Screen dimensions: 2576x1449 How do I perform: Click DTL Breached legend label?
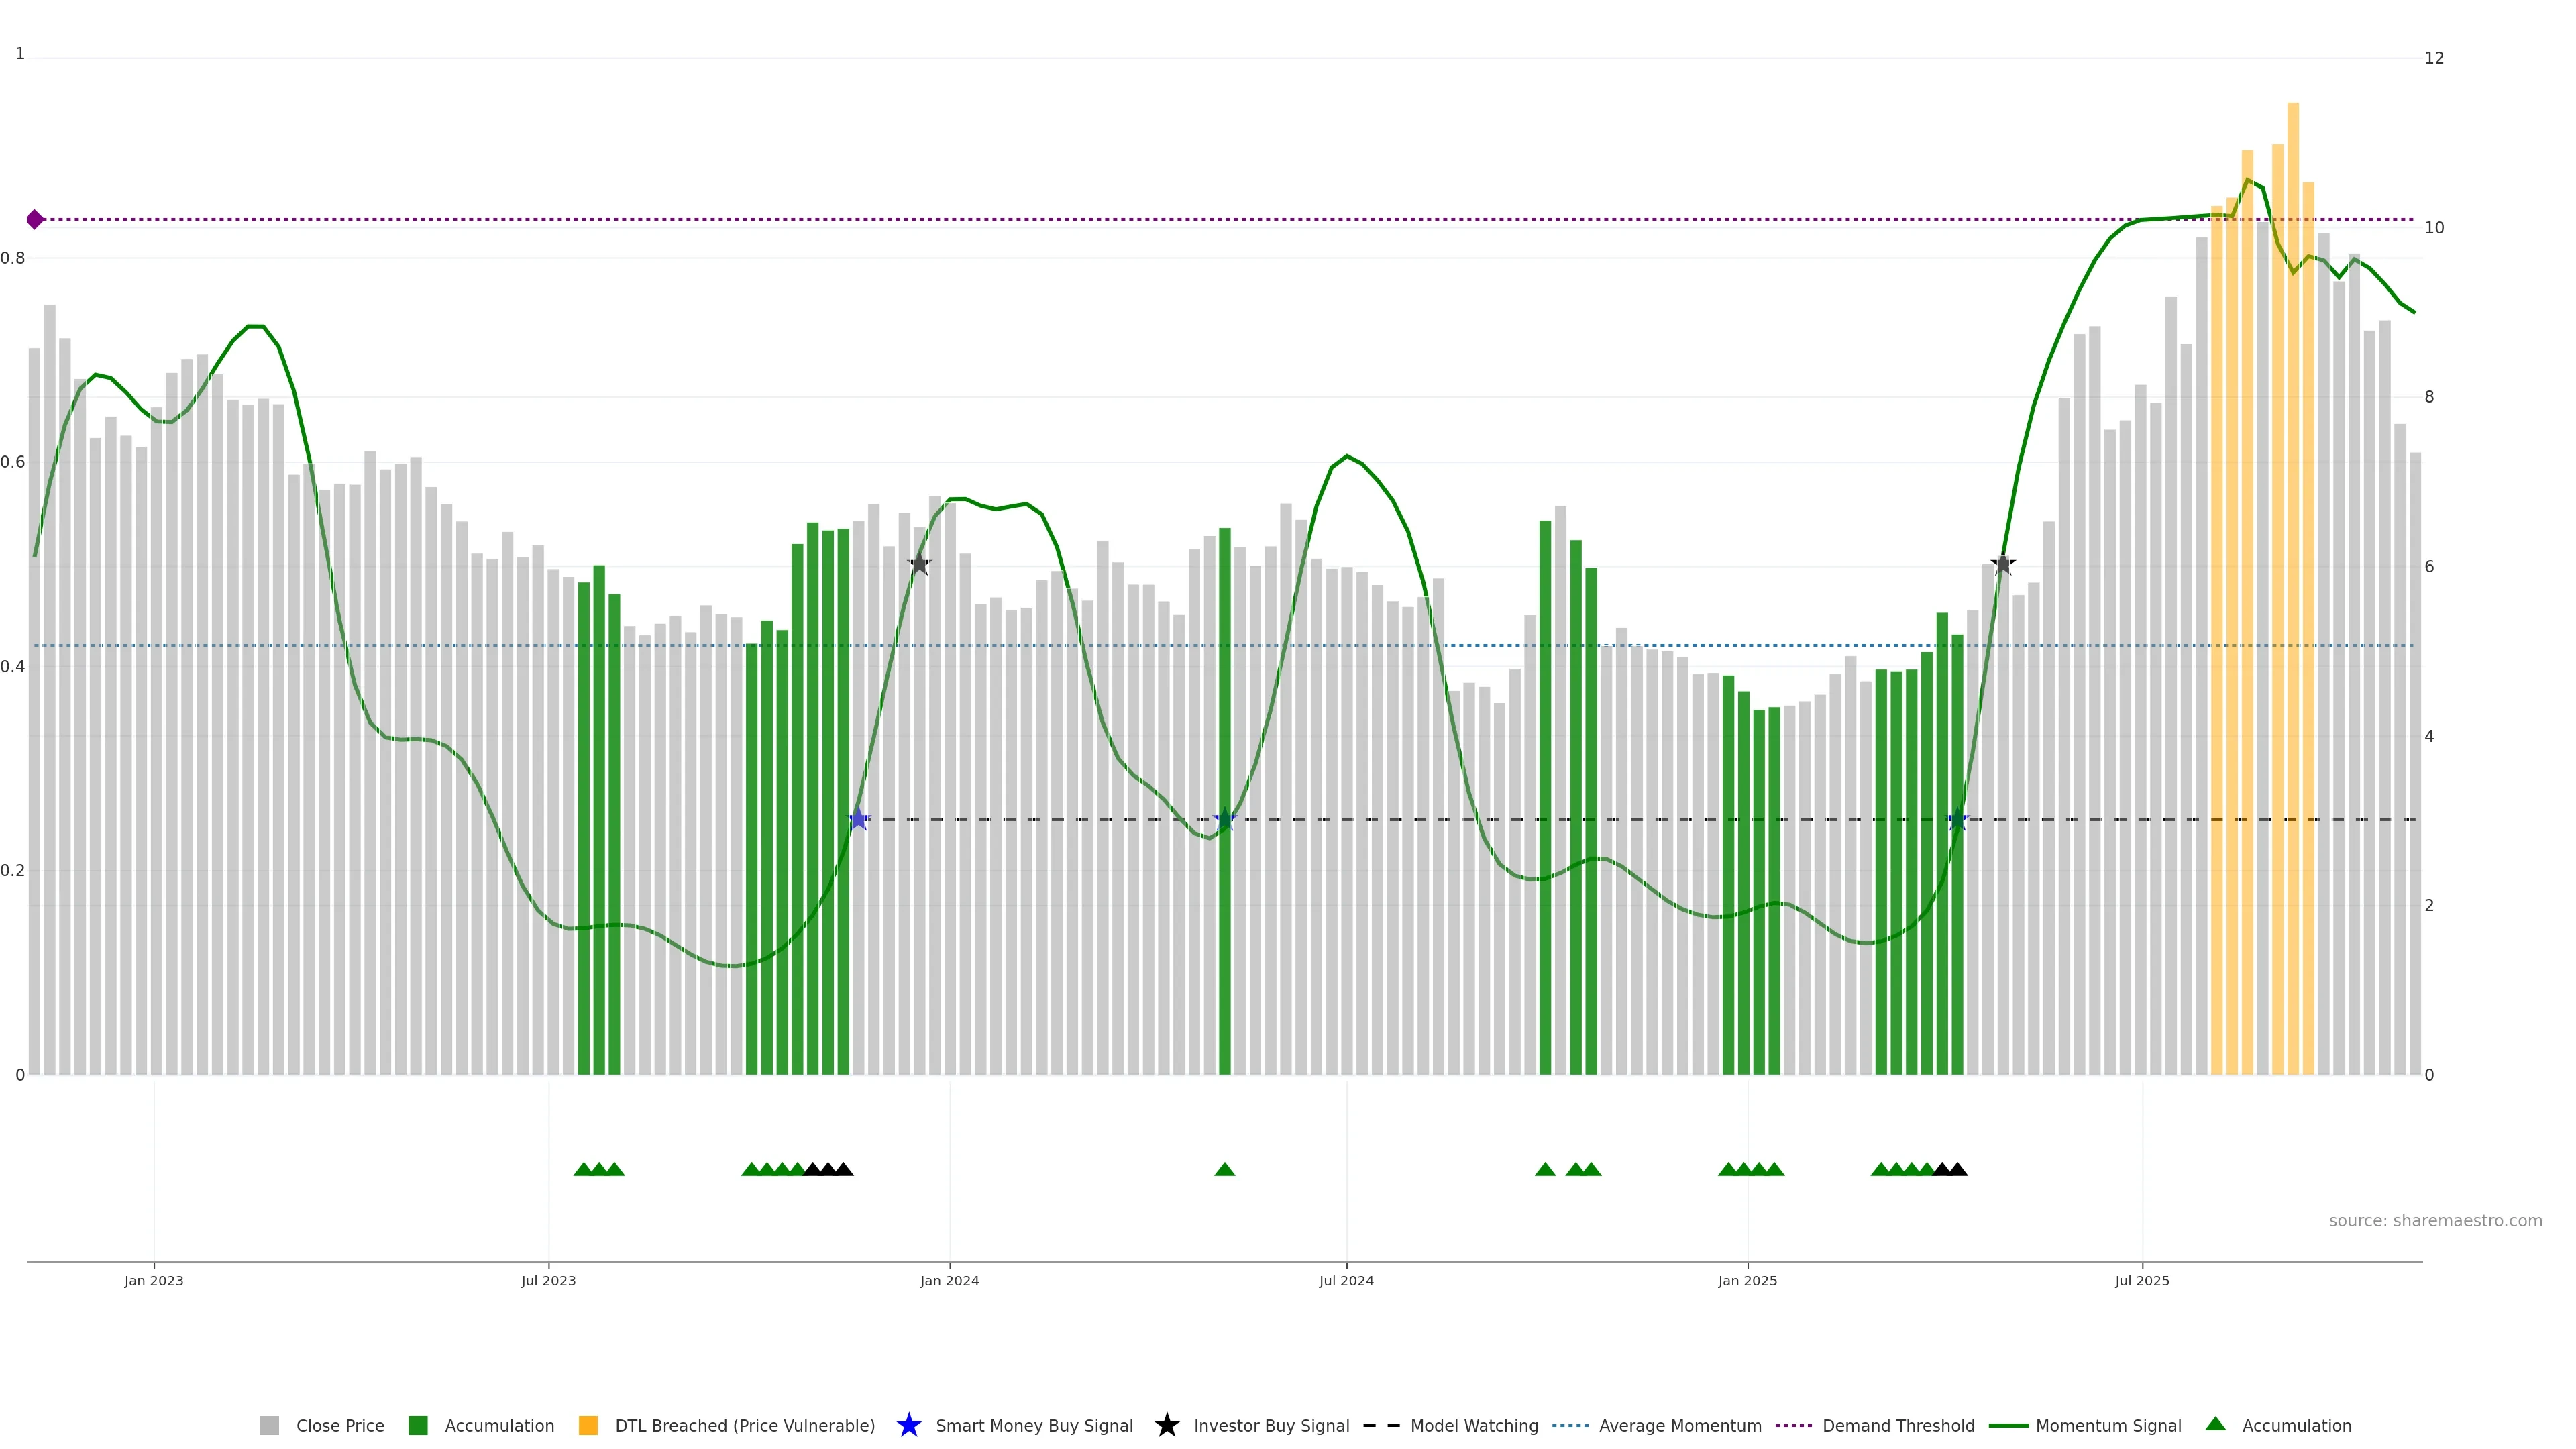(x=744, y=1425)
